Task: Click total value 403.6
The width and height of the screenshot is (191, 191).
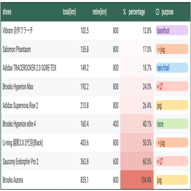Action: 85,143
